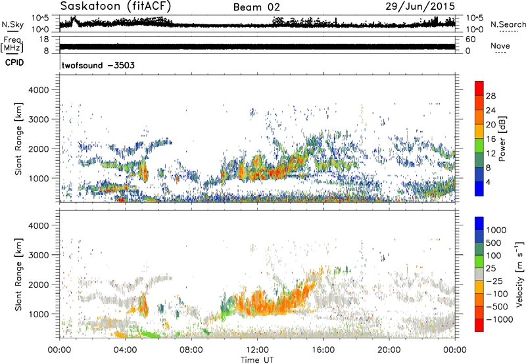Click the 'N.Sky' axis label
This screenshot has height=364, width=526.
coord(12,24)
